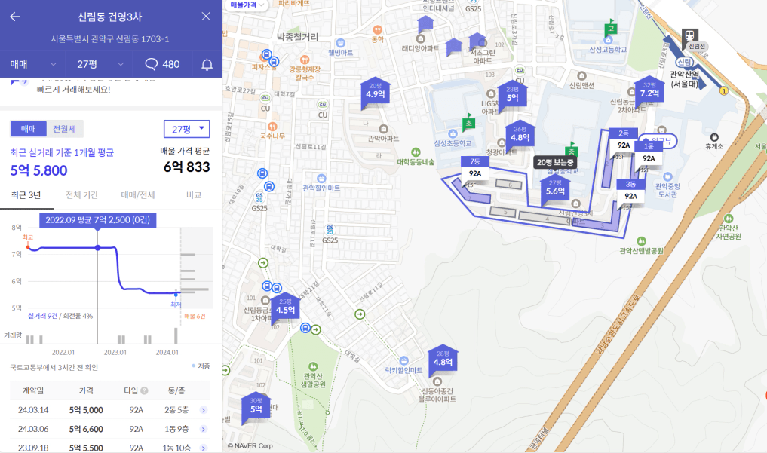Select the 2동 92A building label
This screenshot has width=767, height=453.
point(623,140)
